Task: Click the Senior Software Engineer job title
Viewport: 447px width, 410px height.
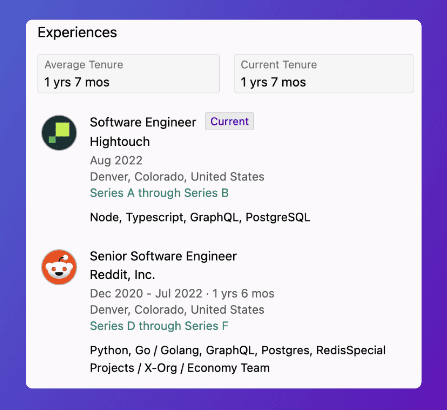Action: click(x=163, y=256)
